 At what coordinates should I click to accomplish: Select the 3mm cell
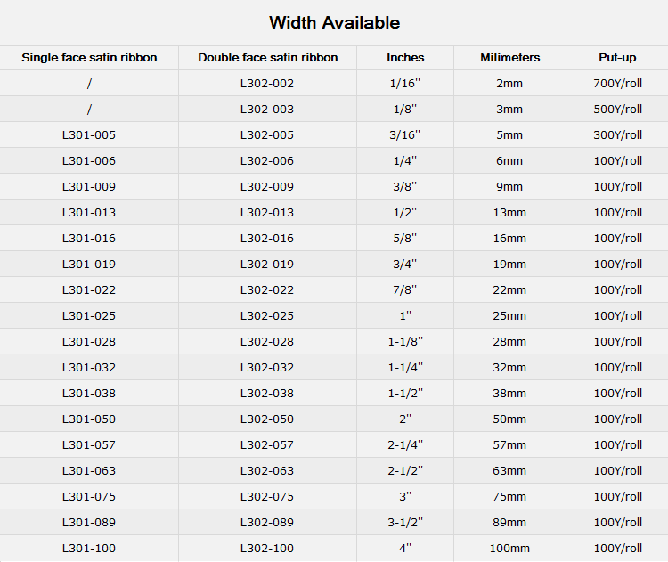pos(509,109)
